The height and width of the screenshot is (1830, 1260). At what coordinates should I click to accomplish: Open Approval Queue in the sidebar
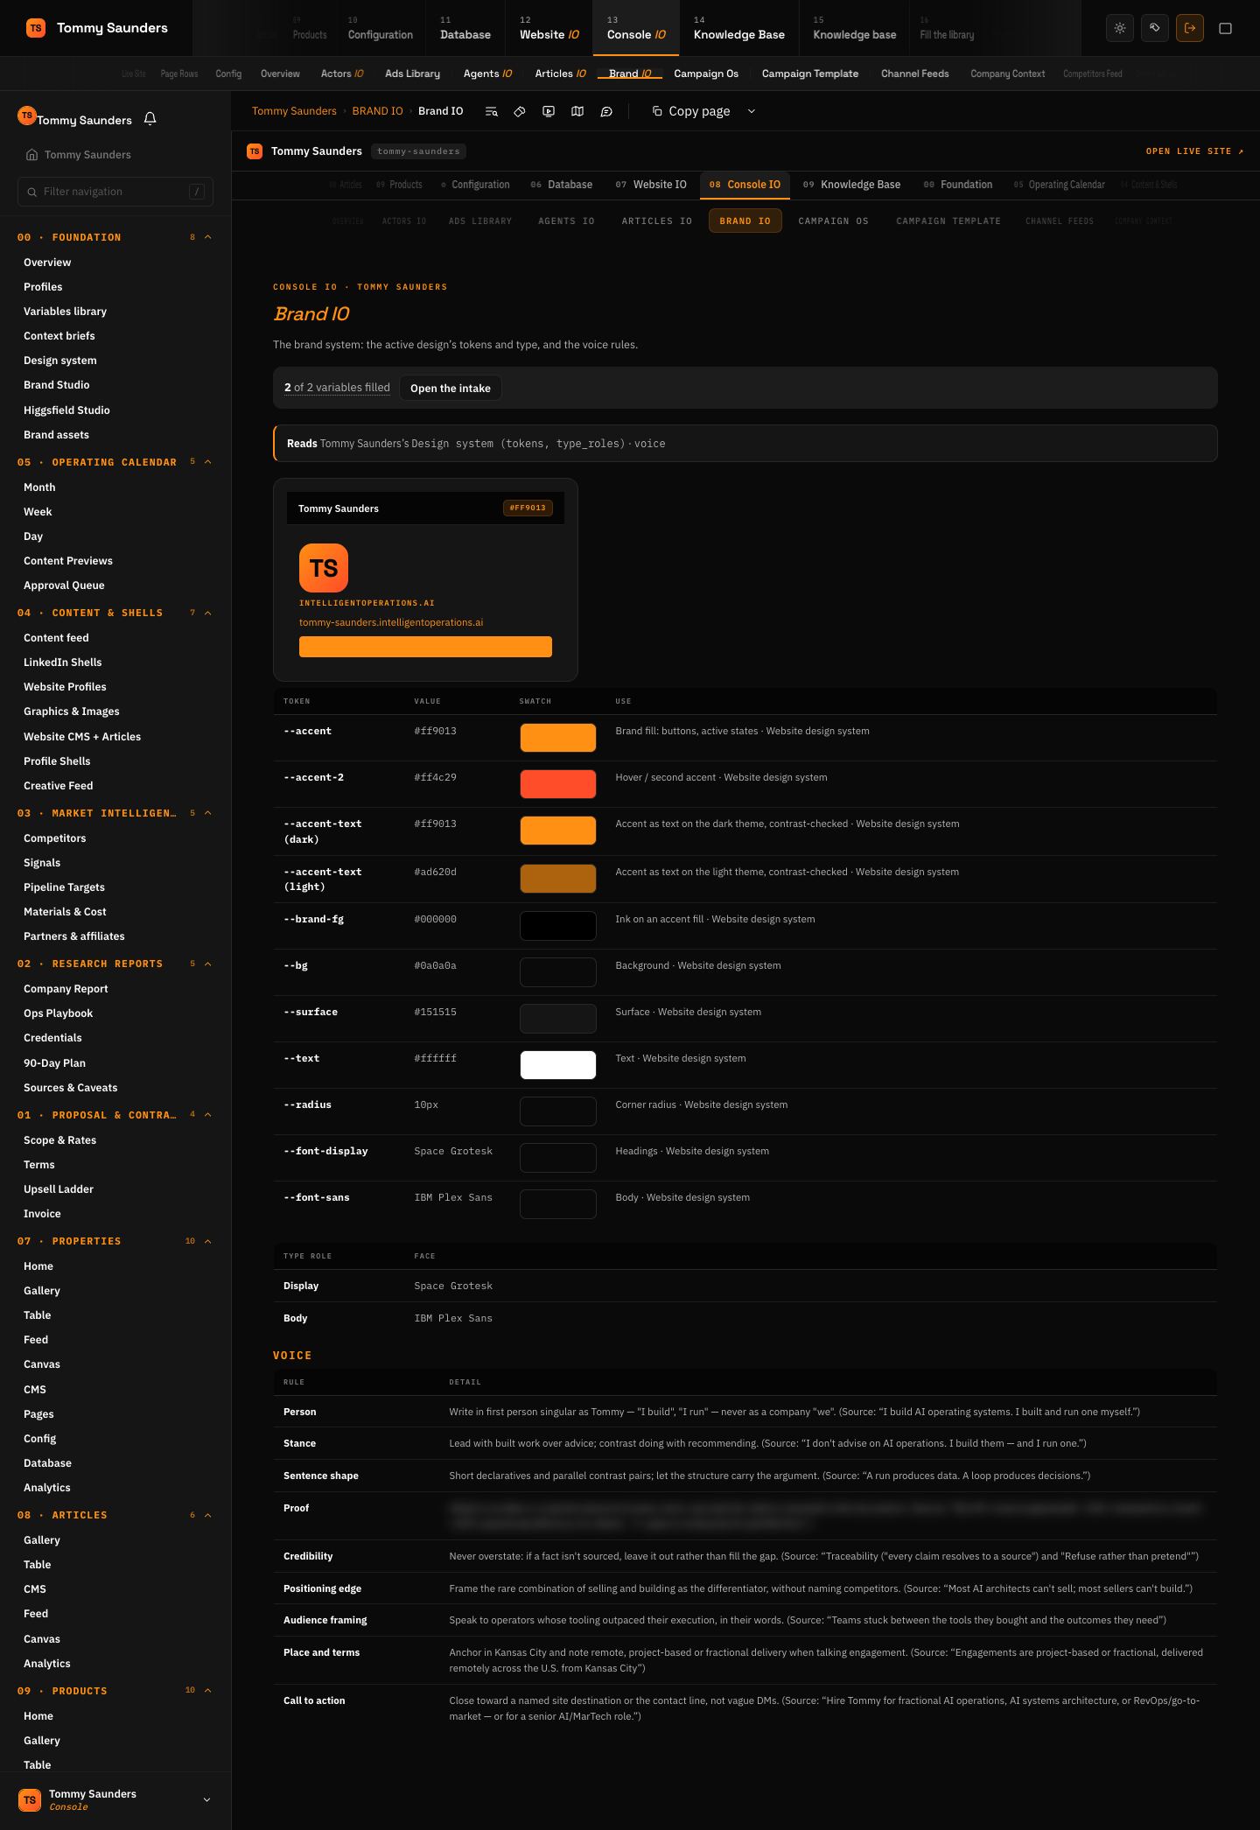click(64, 585)
